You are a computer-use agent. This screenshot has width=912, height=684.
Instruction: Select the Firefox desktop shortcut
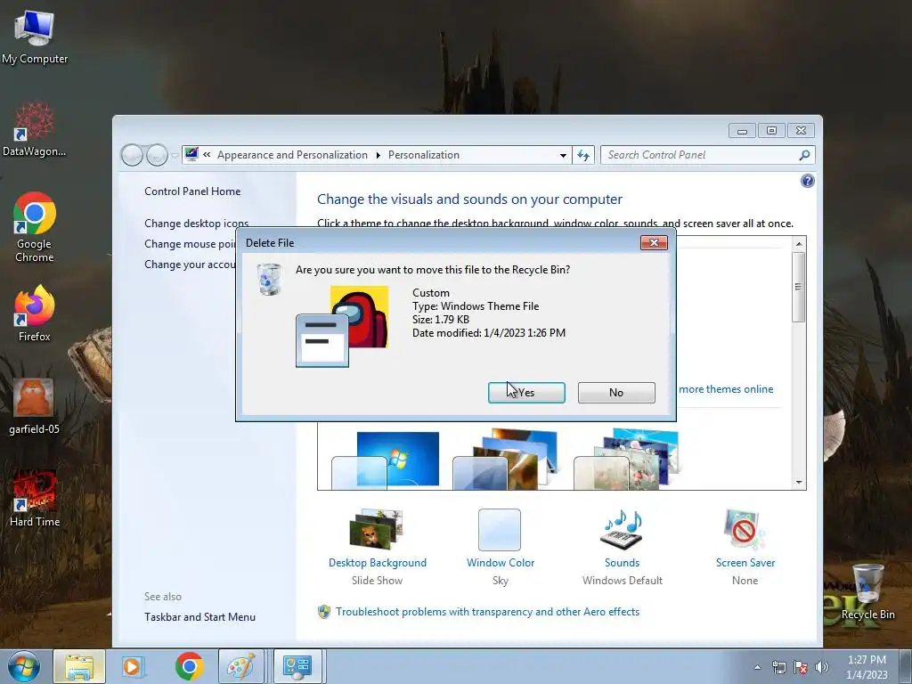35,314
